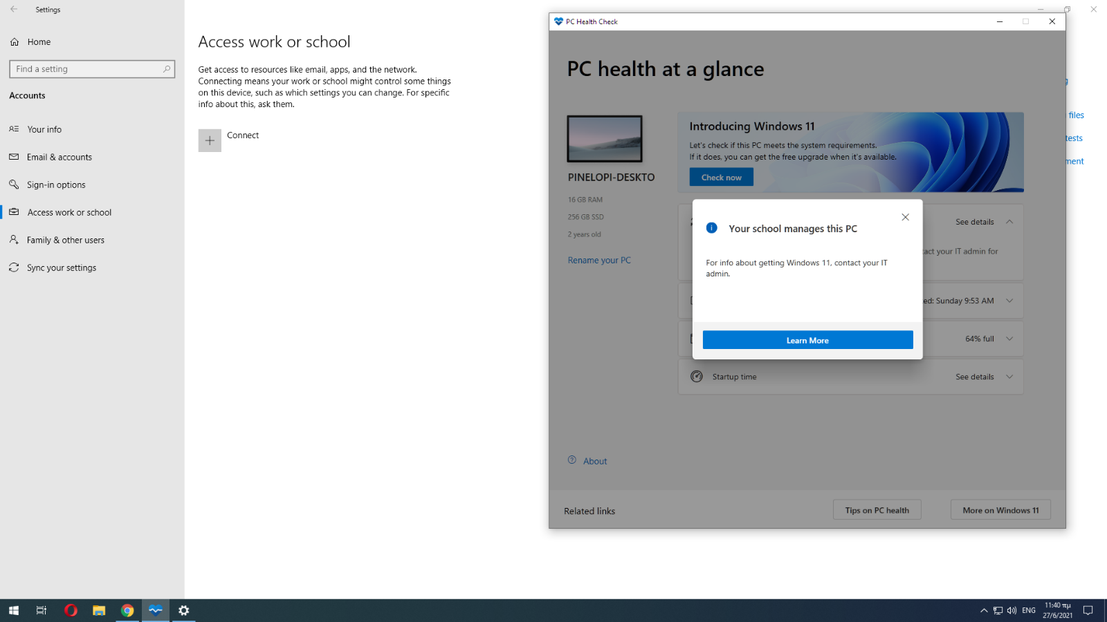Switch to PC Health Check taskbar icon
This screenshot has width=1107, height=622.
coord(156,610)
